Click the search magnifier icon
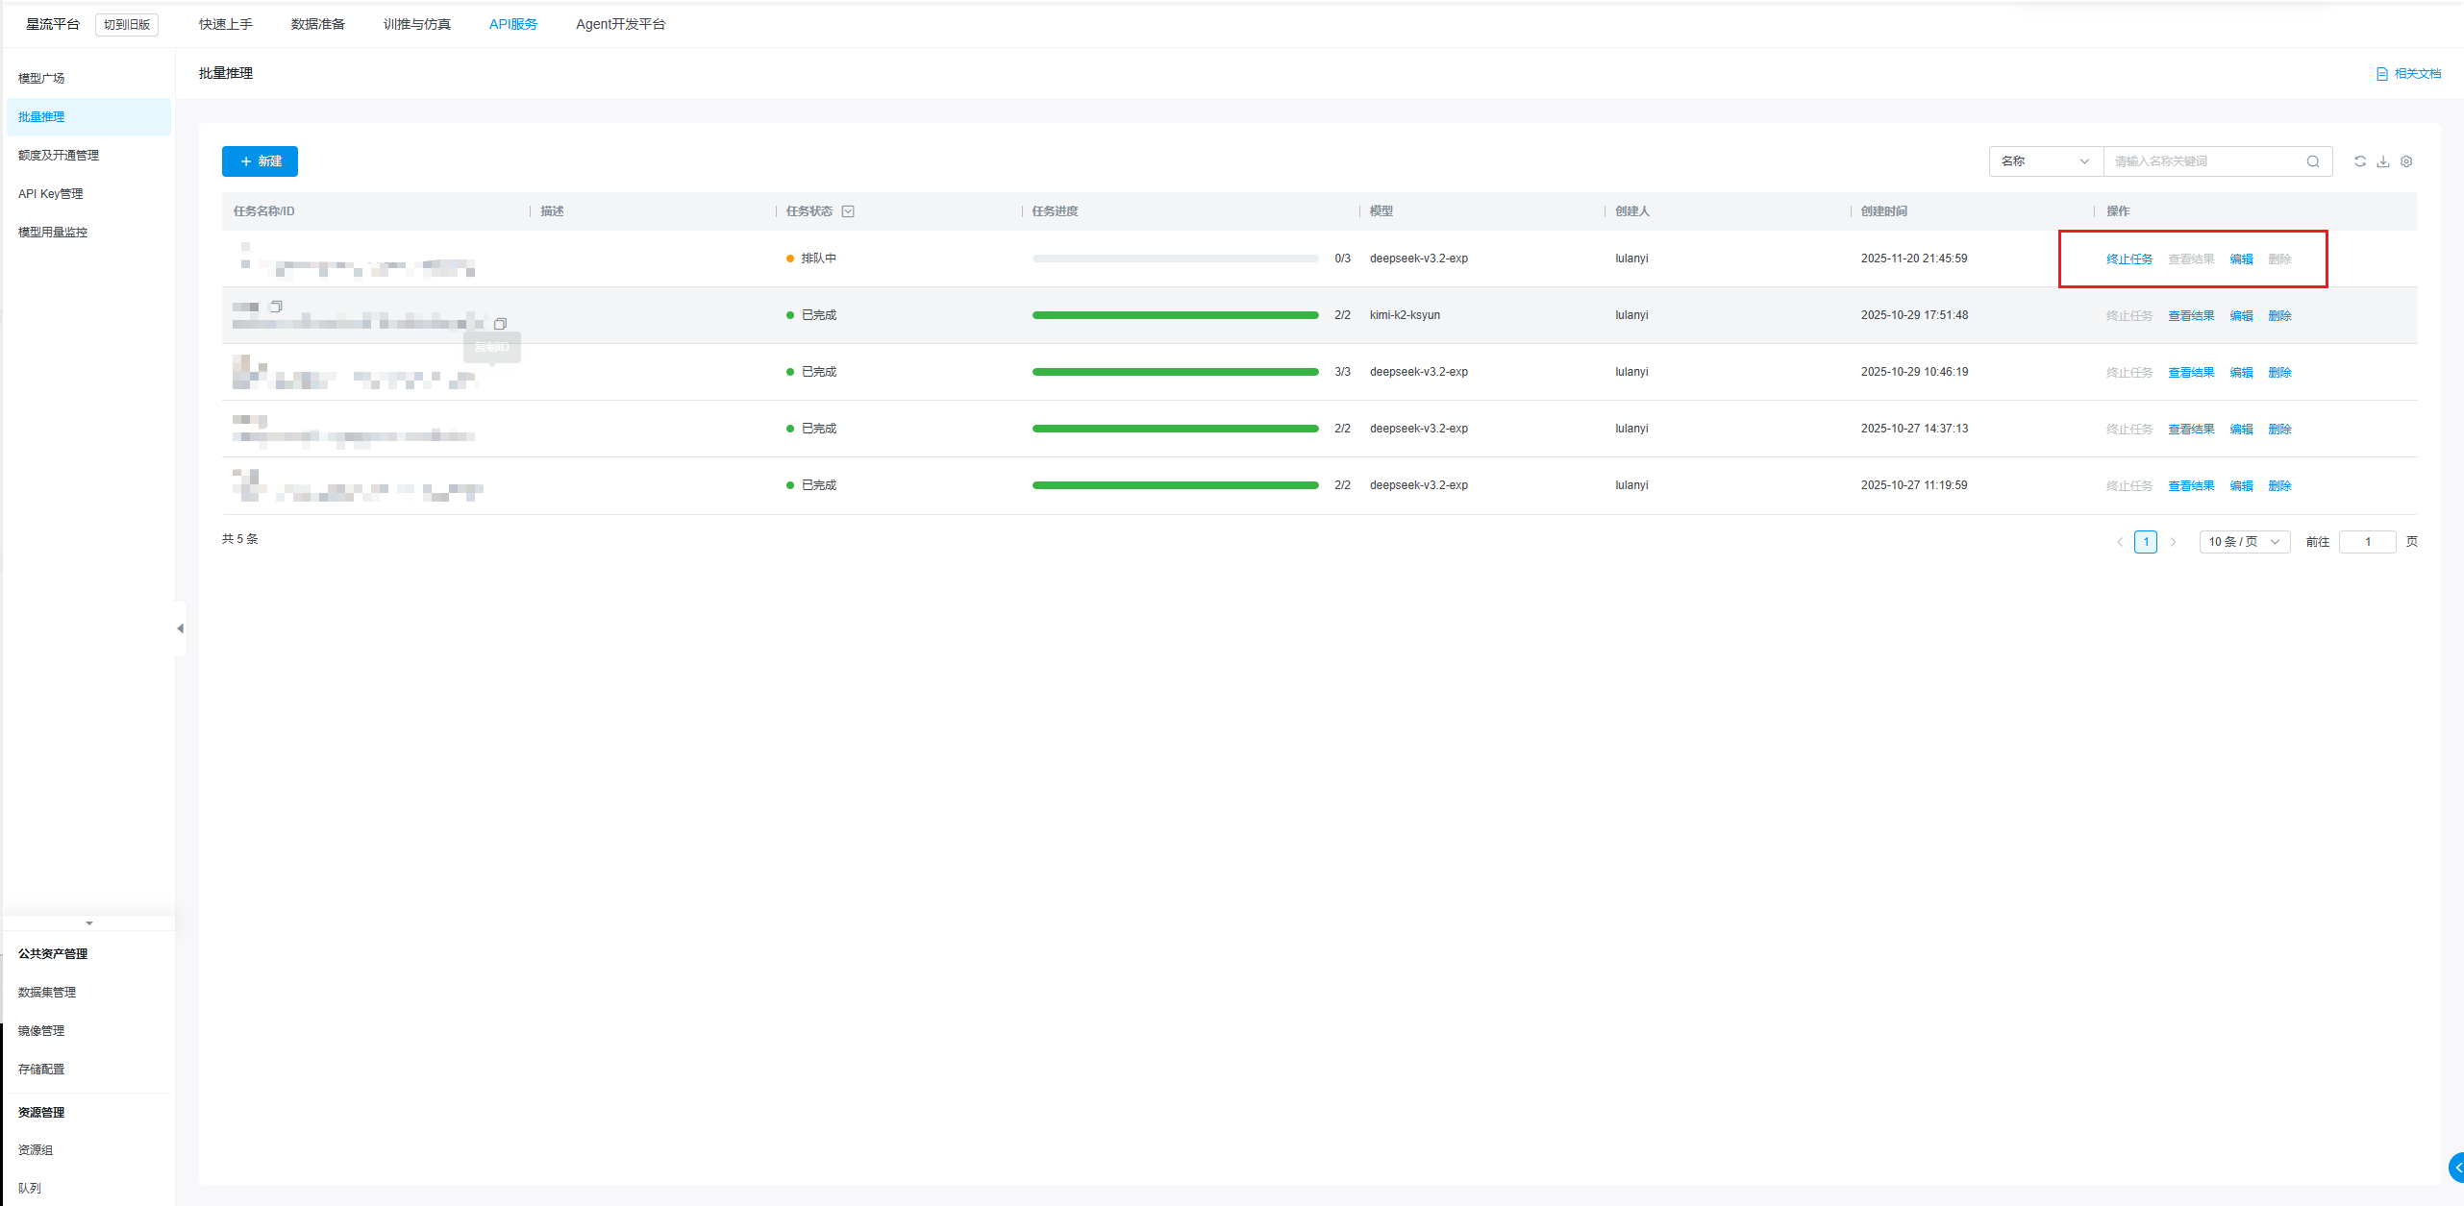 [x=2312, y=161]
